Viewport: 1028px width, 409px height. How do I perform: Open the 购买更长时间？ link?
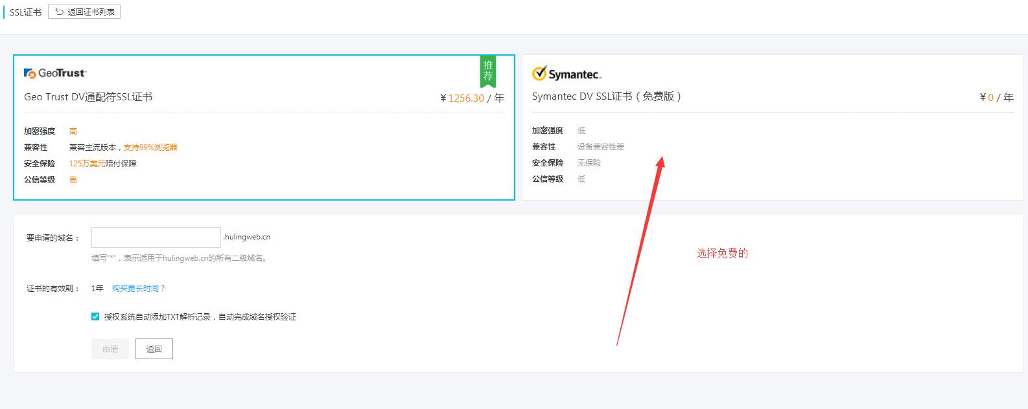pyautogui.click(x=139, y=288)
